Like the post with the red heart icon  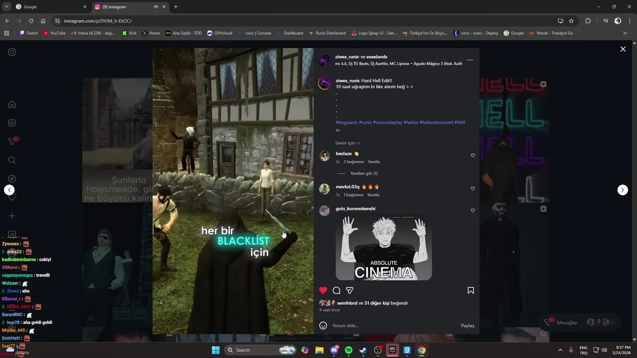pyautogui.click(x=323, y=290)
